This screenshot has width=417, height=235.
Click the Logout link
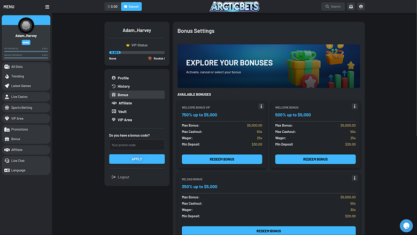click(120, 177)
